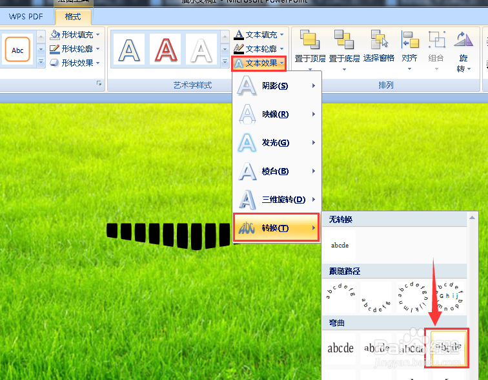Select the orange Abc shape style
Screen dimensions: 488x380
click(x=17, y=50)
